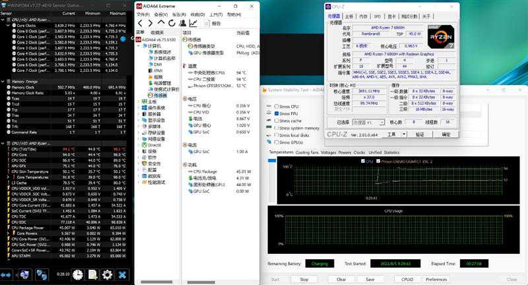Click HWiNFO log file save icon
528x285 pixels.
point(93,274)
